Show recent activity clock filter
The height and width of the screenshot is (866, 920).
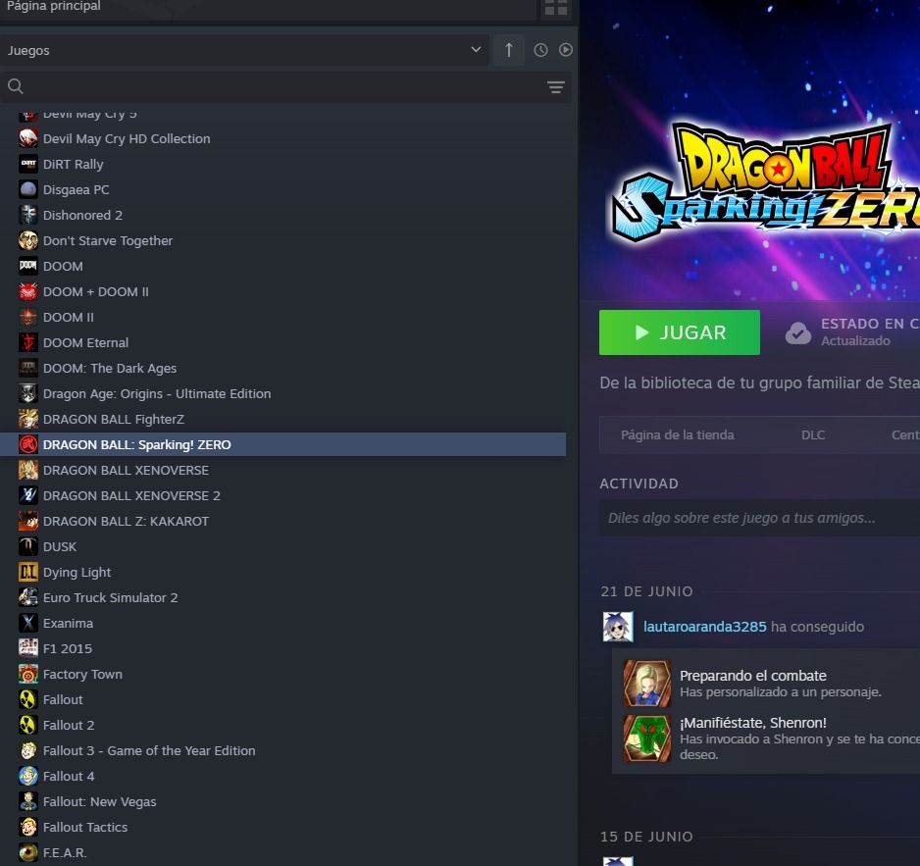540,50
